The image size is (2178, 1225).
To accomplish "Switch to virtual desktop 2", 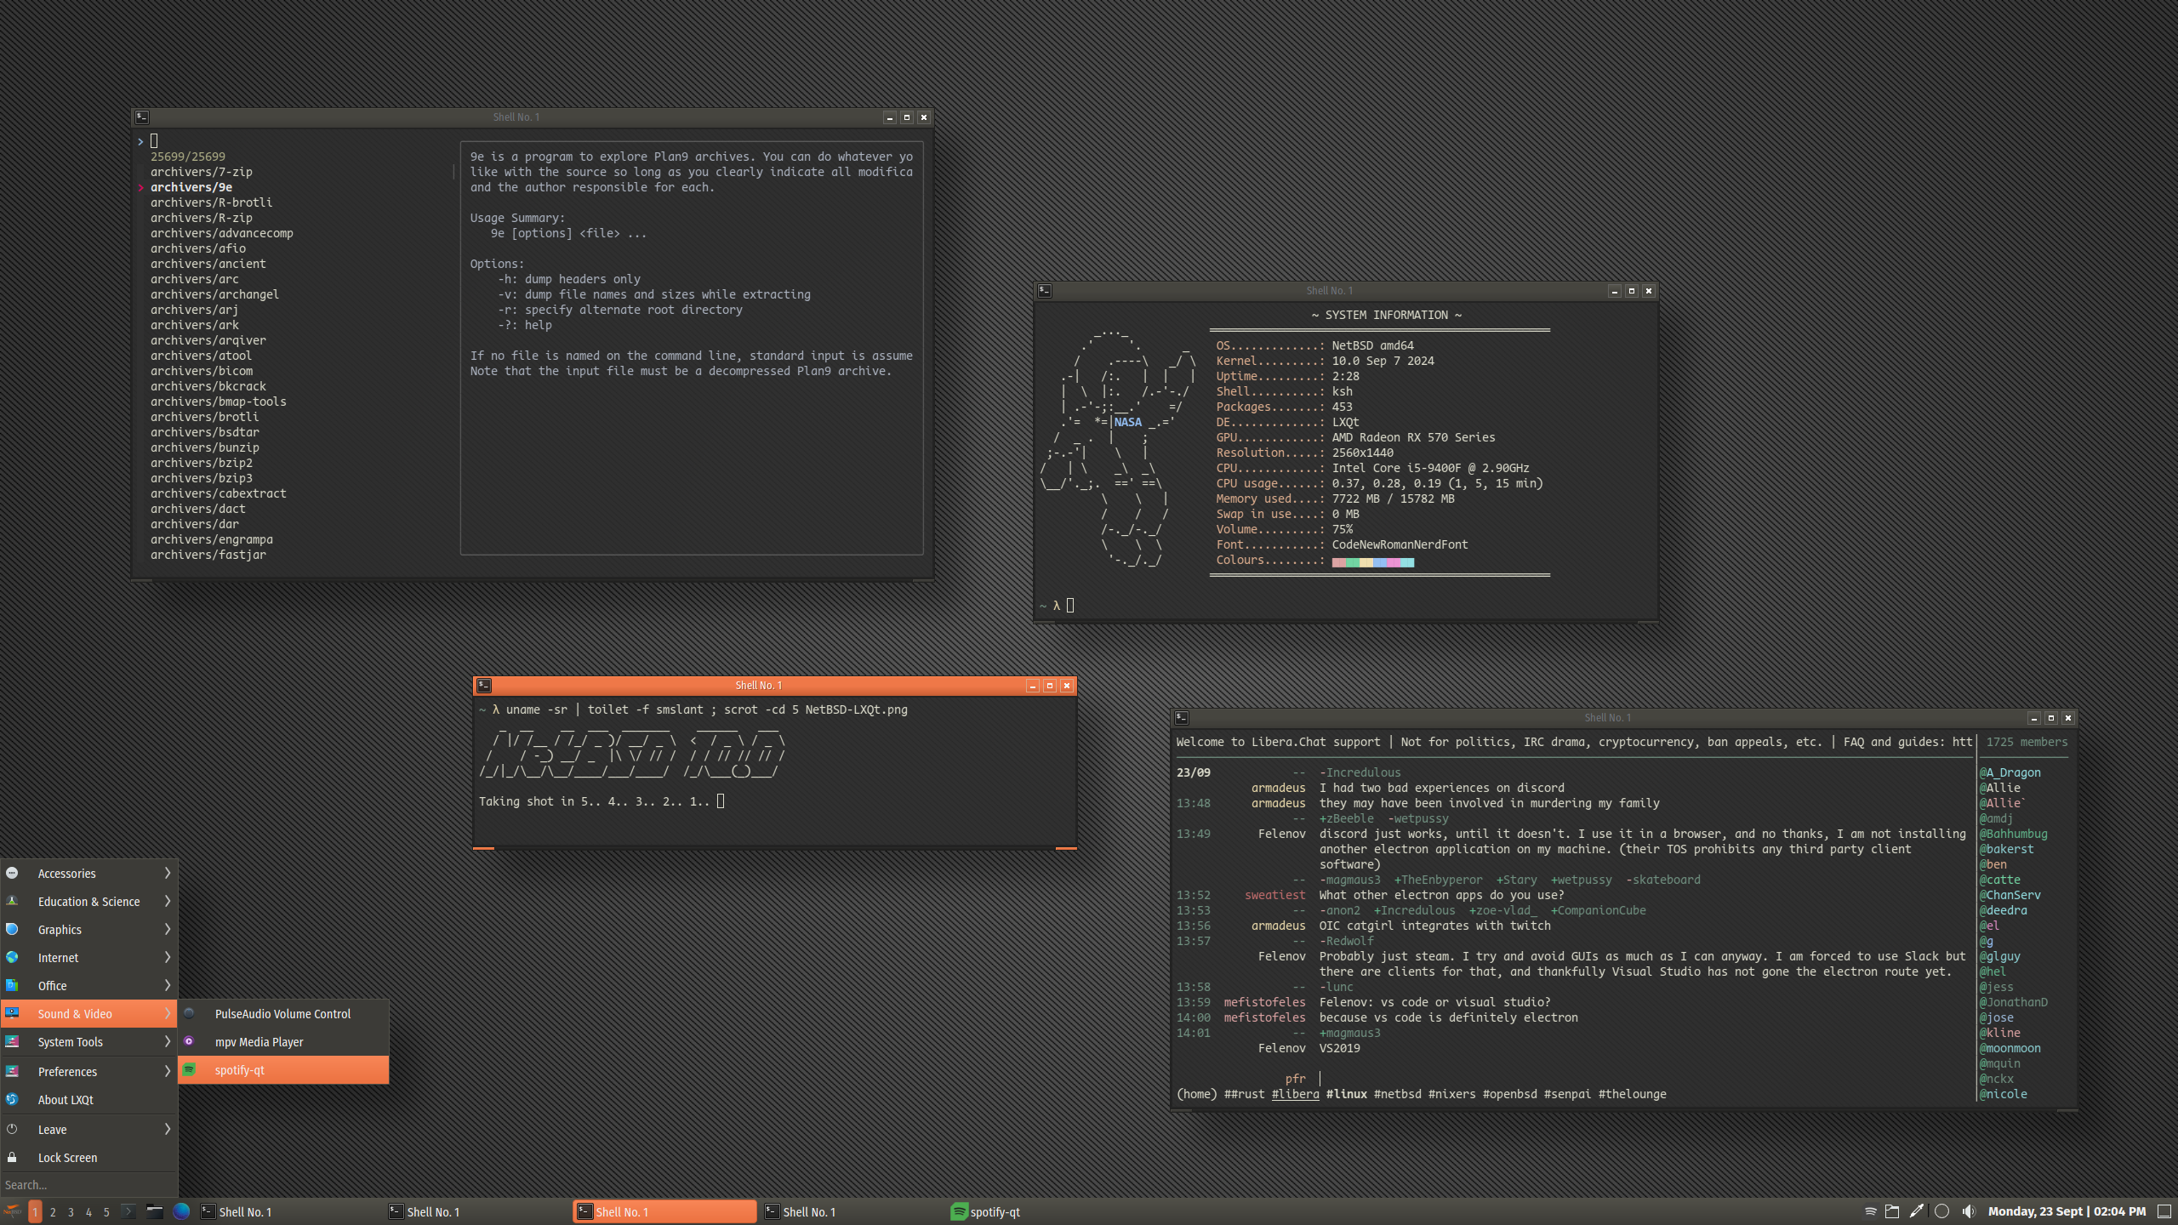I will (x=53, y=1211).
